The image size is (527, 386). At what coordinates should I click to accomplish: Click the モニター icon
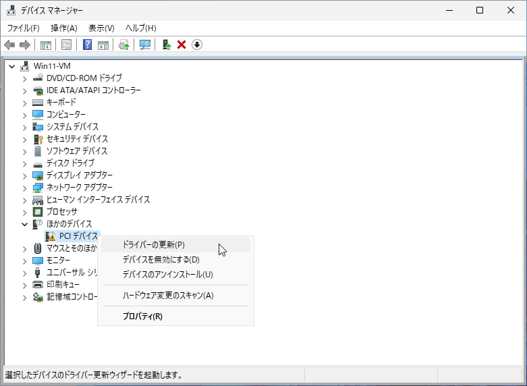click(x=38, y=260)
